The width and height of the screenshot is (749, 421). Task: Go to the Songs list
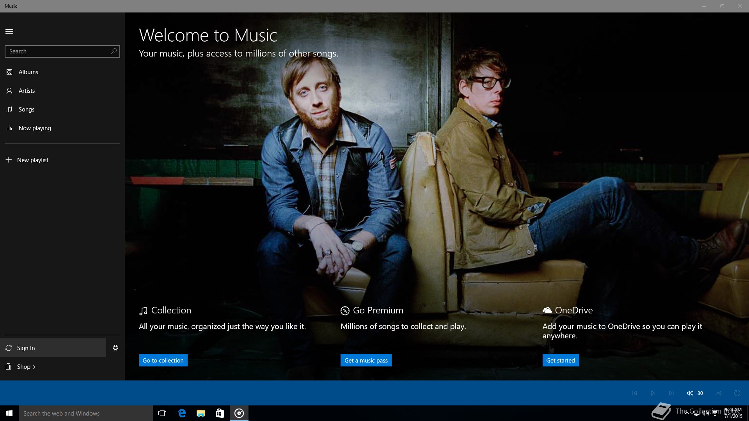click(x=62, y=110)
